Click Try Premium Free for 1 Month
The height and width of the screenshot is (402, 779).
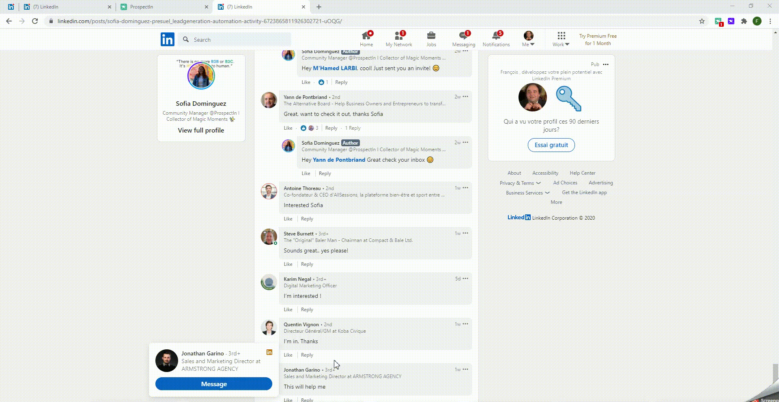click(x=598, y=40)
